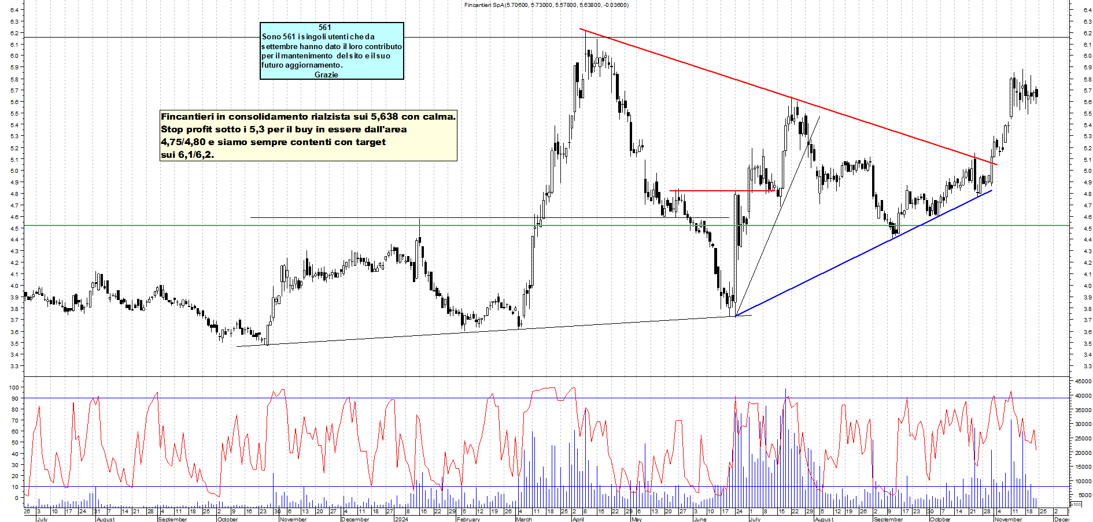Click the word 'Grazie' in the cyan box

click(326, 75)
